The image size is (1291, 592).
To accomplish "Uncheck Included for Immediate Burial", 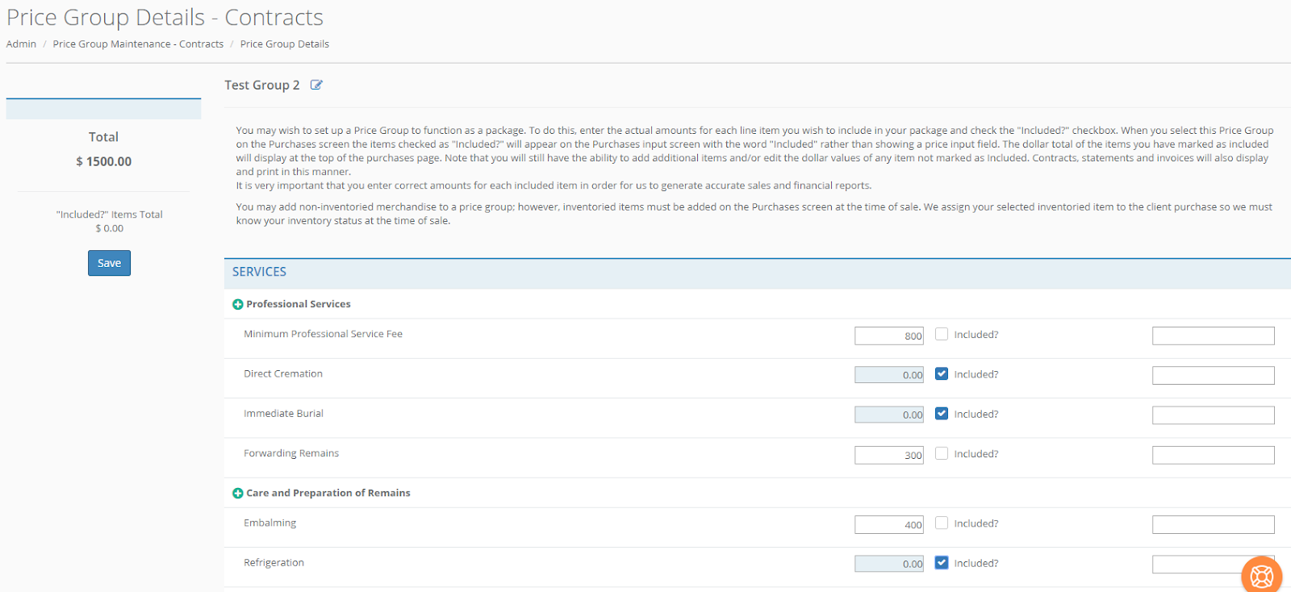I will click(x=942, y=414).
